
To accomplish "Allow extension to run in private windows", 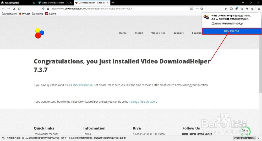I will [x=213, y=24].
